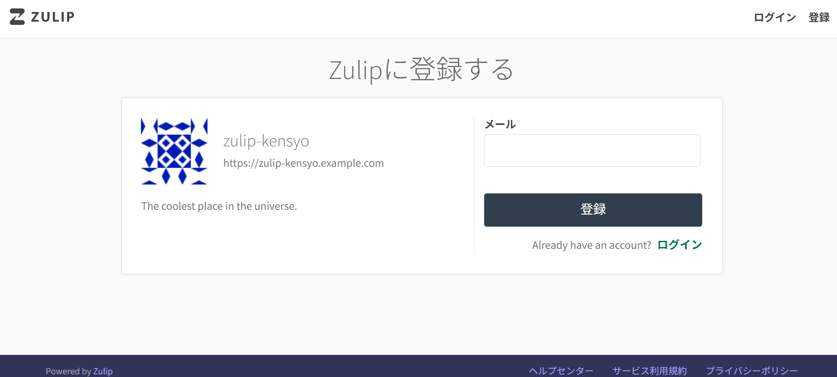The image size is (837, 377).
Task: Open プライバシーポリシー footer link
Action: point(752,371)
